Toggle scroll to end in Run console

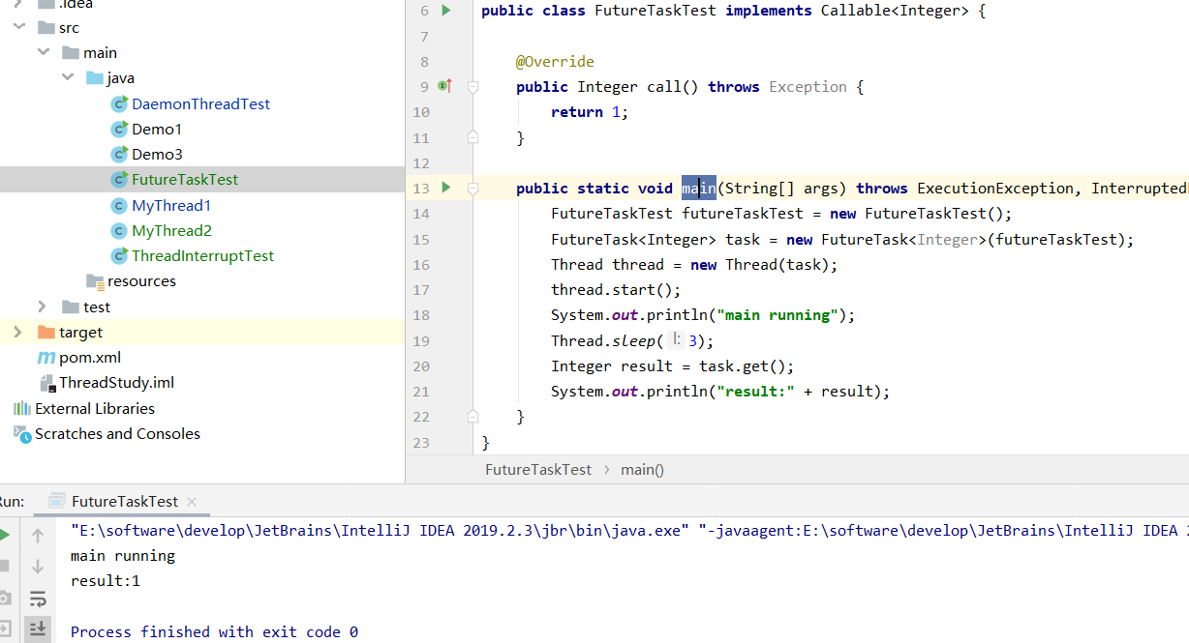click(38, 628)
